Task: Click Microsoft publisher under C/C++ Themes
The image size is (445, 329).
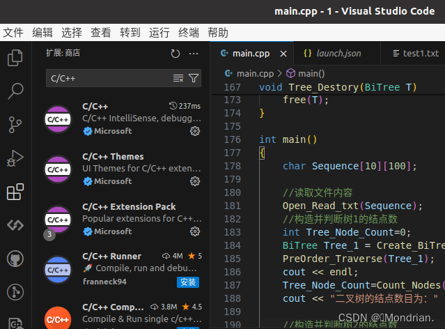Action: 113,181
